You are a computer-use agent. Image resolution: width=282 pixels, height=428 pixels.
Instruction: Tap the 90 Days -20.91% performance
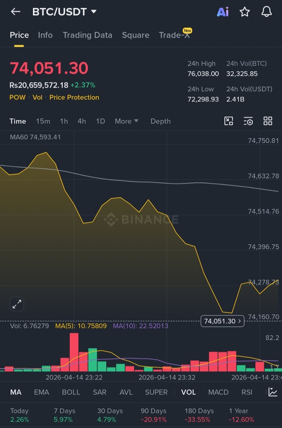[x=153, y=415]
